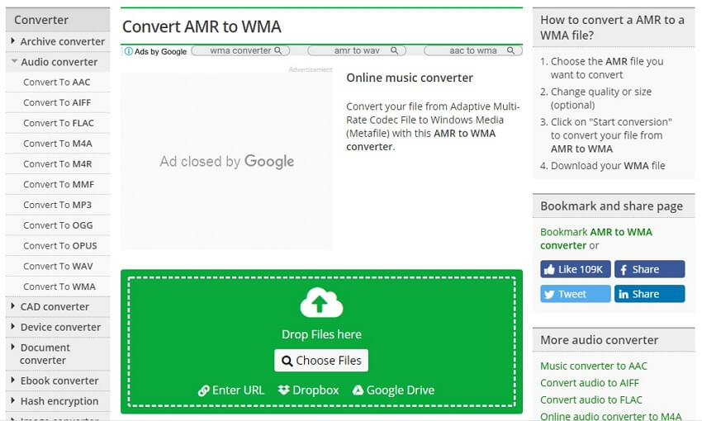This screenshot has height=421, width=702.
Task: Click the Google Drive logo icon
Action: 358,390
